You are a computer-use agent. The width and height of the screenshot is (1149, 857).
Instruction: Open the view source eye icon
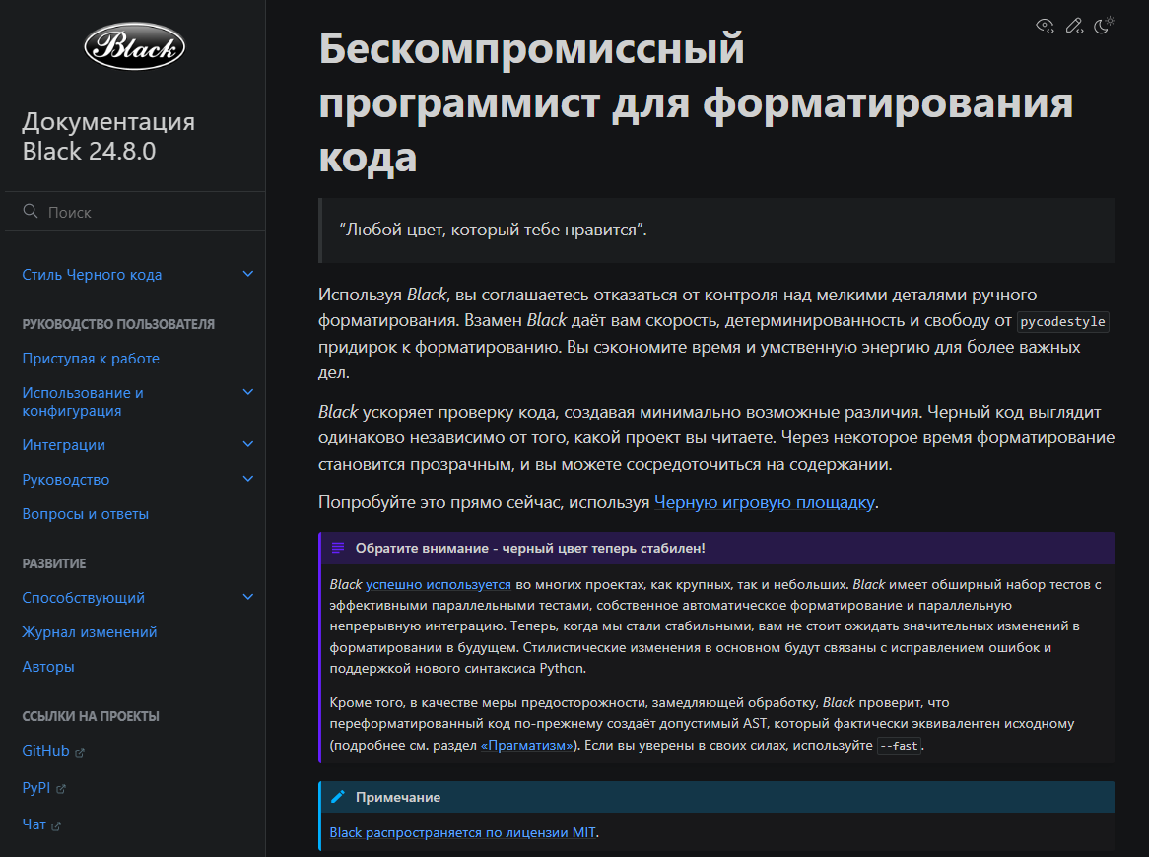(1045, 27)
